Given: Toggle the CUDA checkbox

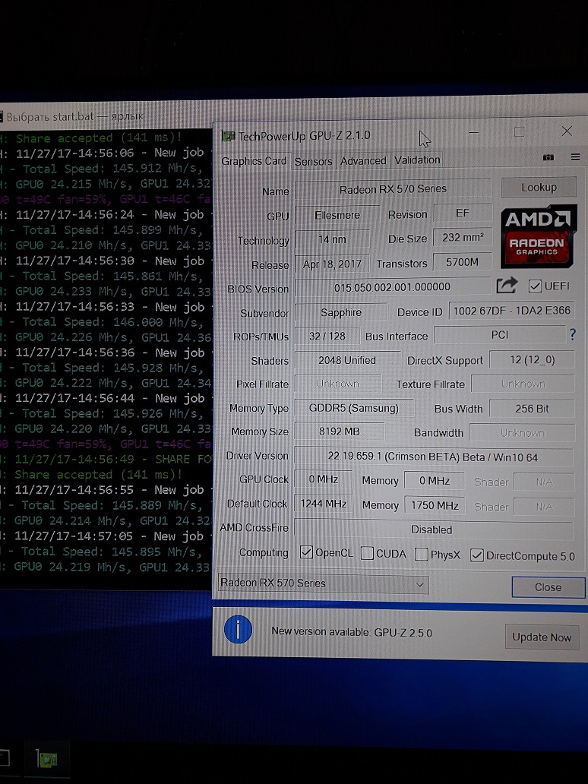Looking at the screenshot, I should point(367,553).
